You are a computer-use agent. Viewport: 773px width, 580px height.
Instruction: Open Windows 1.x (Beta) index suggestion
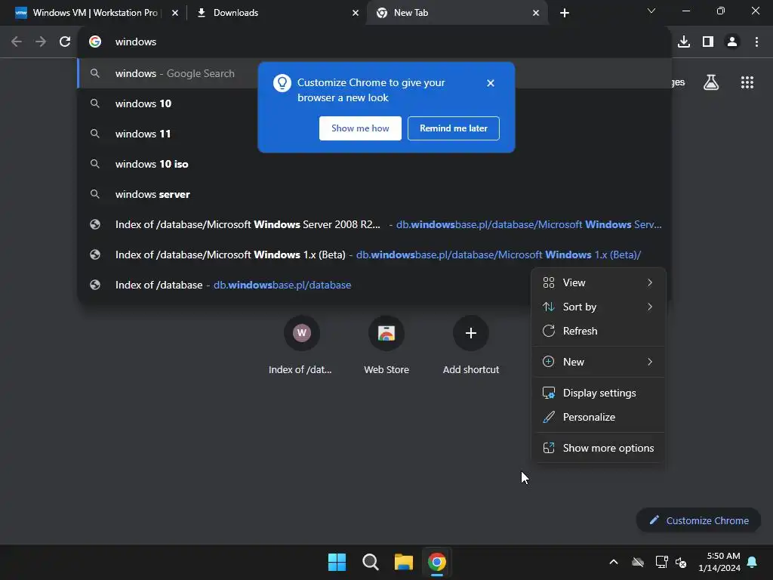pos(374,255)
